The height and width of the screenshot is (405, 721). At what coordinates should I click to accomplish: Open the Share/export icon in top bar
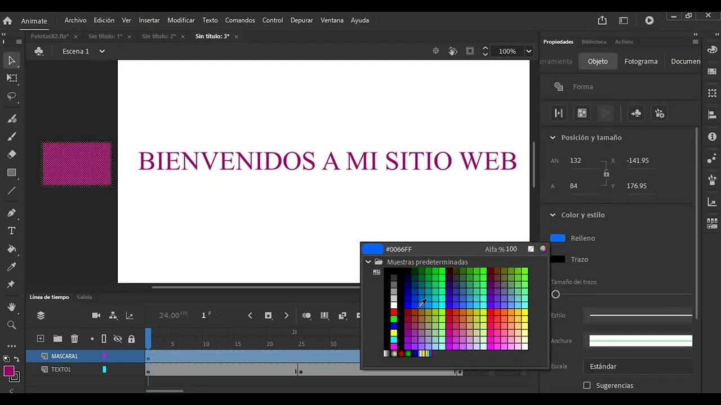pos(602,20)
